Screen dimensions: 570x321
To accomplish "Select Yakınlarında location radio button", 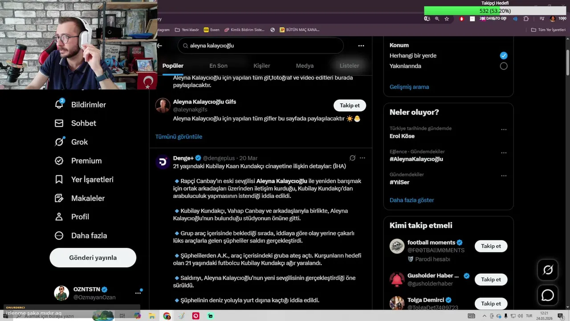I will [x=504, y=66].
